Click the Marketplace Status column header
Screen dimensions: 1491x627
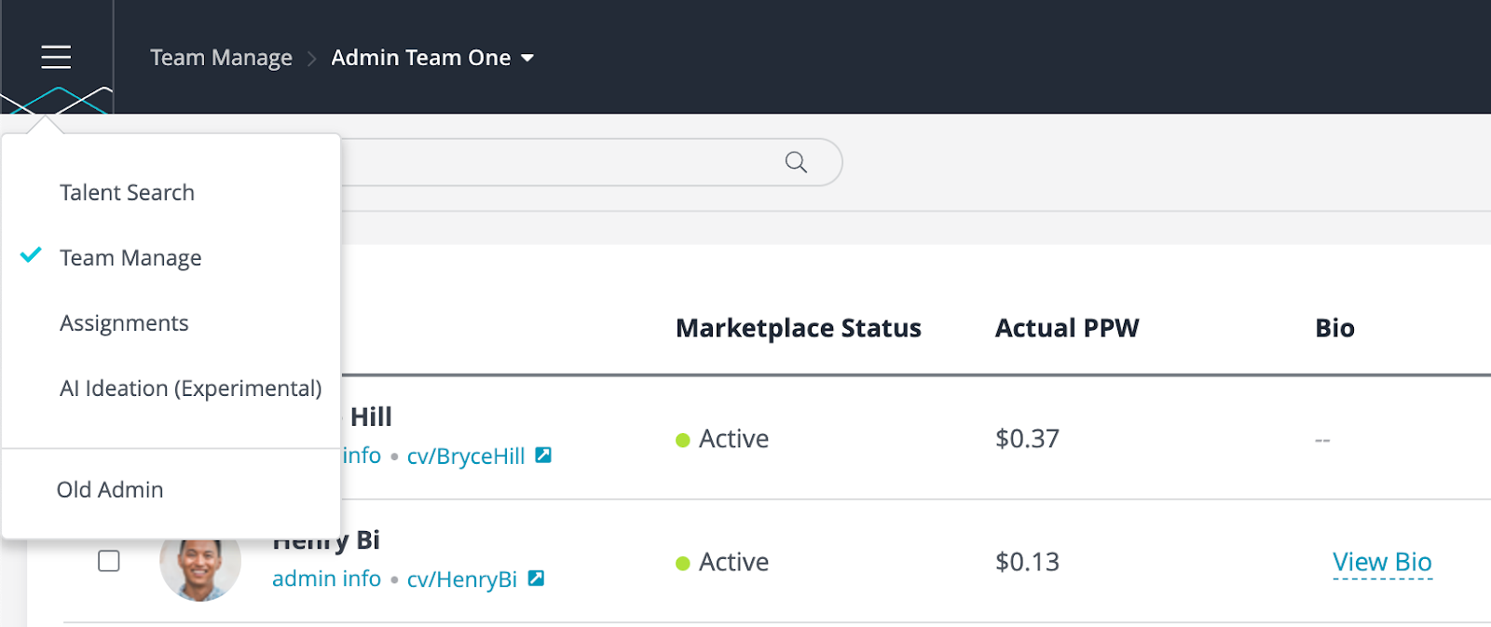click(798, 328)
